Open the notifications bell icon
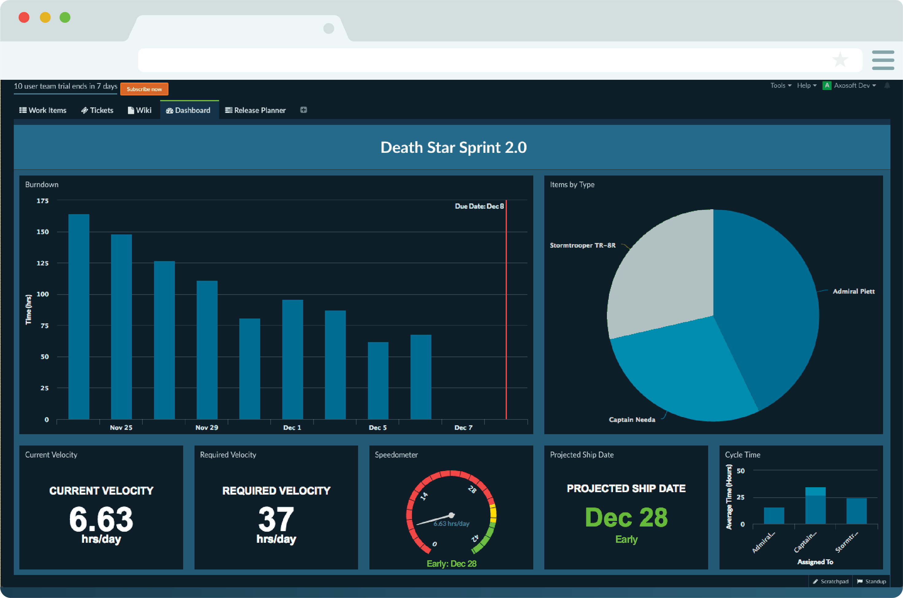Viewport: 903px width, 598px height. click(x=887, y=85)
